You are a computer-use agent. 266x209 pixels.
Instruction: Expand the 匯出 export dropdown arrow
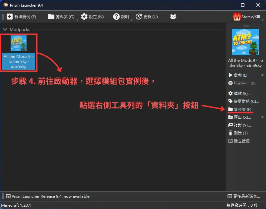(262, 117)
